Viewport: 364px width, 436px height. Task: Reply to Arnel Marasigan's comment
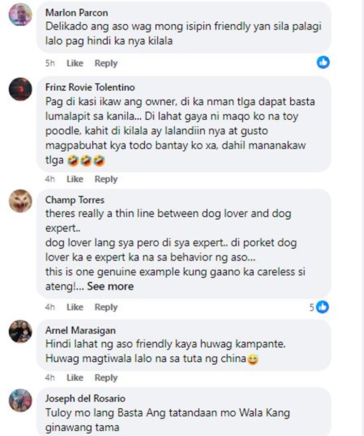106,378
